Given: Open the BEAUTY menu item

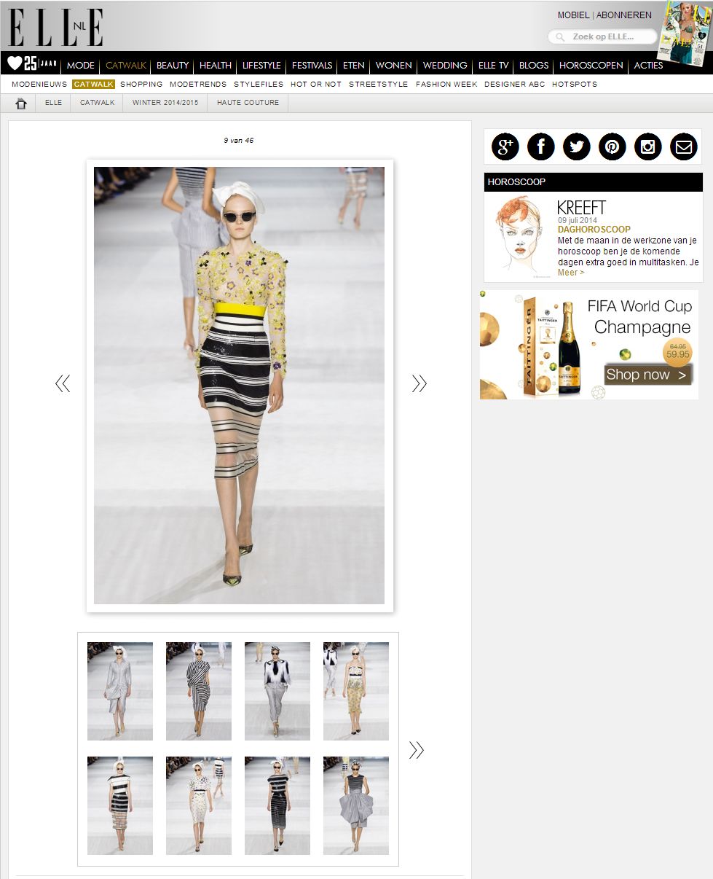Looking at the screenshot, I should (173, 66).
